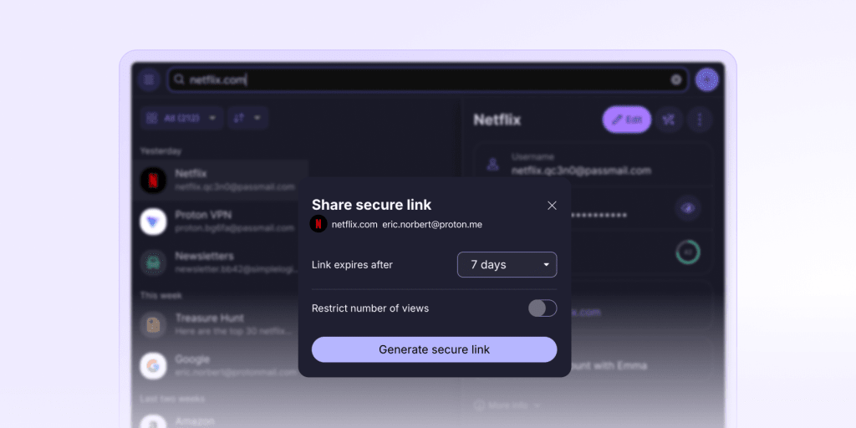This screenshot has width=856, height=428.
Task: Expand the More info section
Action: 507,405
